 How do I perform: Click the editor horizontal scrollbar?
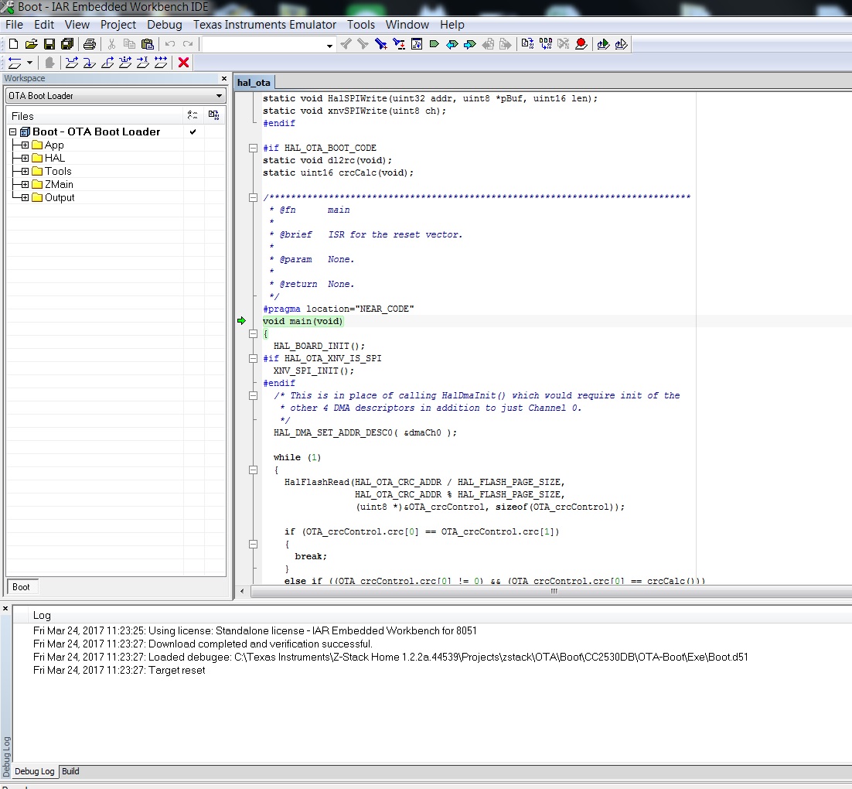(553, 591)
